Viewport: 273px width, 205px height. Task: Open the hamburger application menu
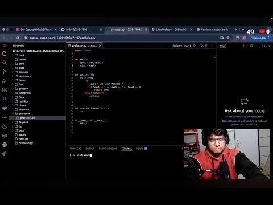pos(5,46)
